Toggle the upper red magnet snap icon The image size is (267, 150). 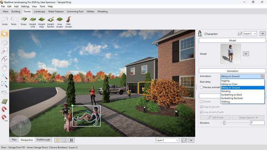click(5, 109)
